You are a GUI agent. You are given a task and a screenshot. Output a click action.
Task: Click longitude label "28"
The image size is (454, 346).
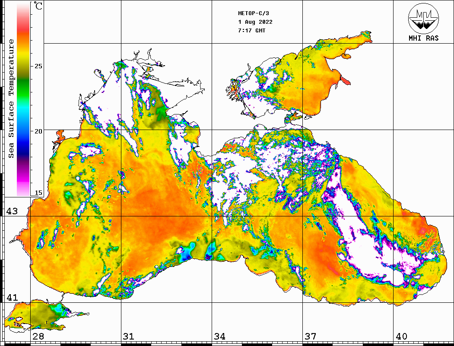point(38,336)
